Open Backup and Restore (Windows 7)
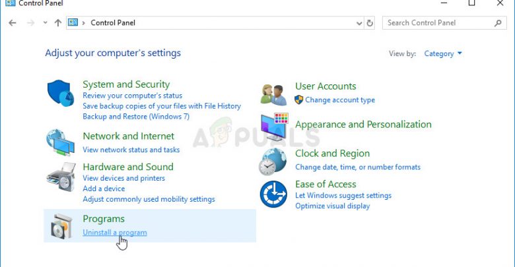515x267 pixels. coord(135,116)
